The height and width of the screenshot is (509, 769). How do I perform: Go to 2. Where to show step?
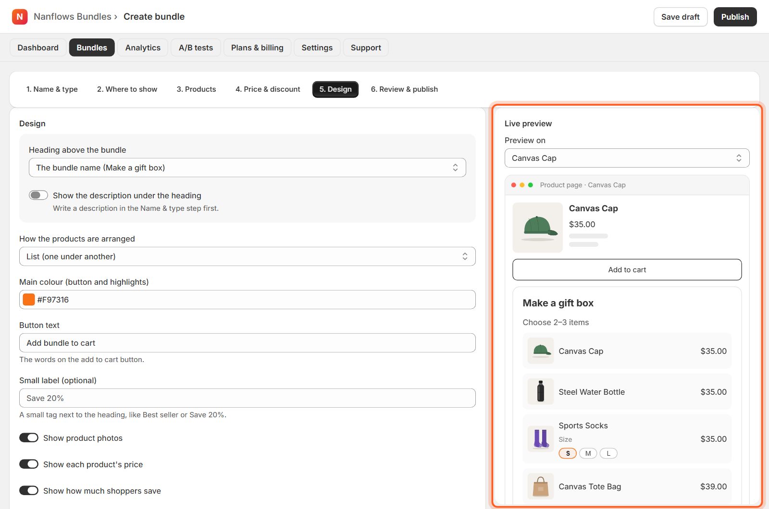(127, 89)
